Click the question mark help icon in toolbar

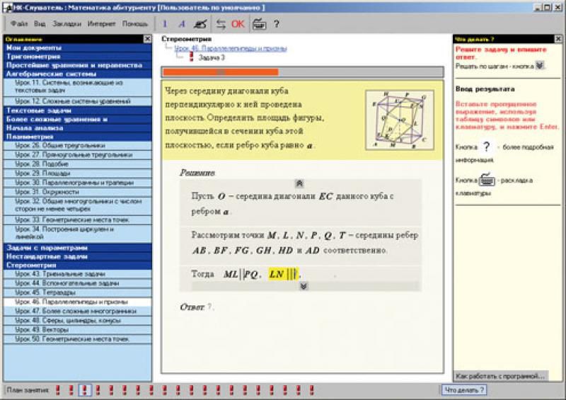pyautogui.click(x=276, y=23)
